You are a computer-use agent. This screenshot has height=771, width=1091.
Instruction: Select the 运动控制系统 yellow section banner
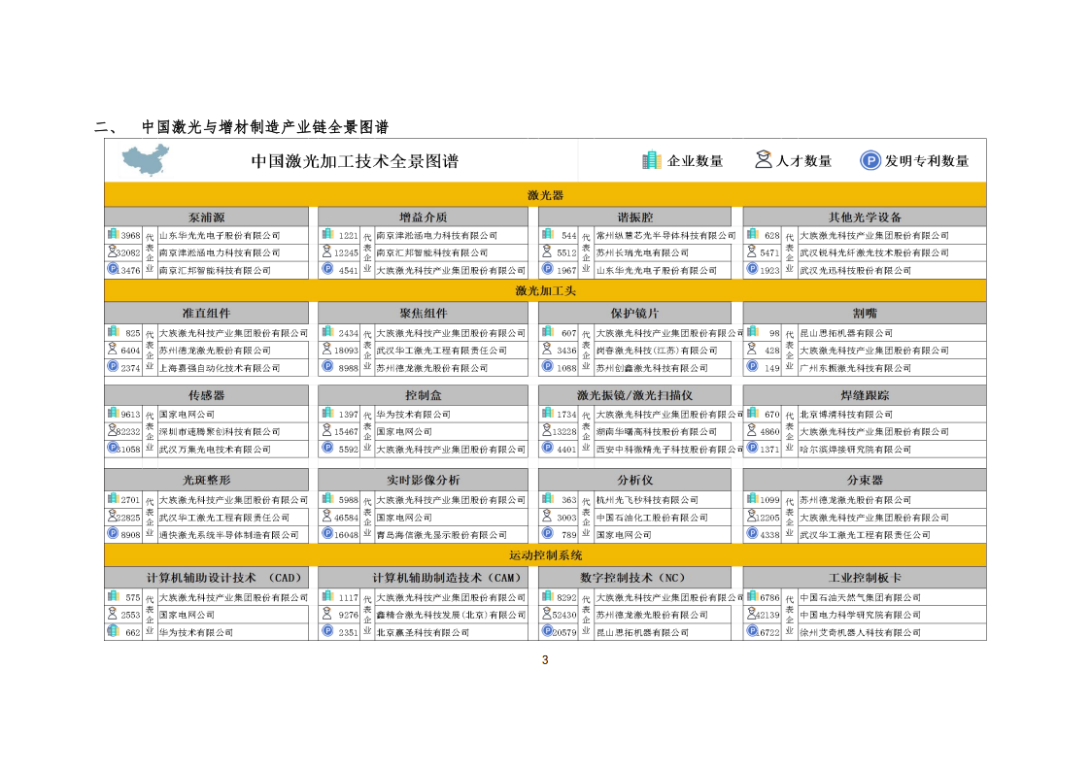click(x=545, y=555)
